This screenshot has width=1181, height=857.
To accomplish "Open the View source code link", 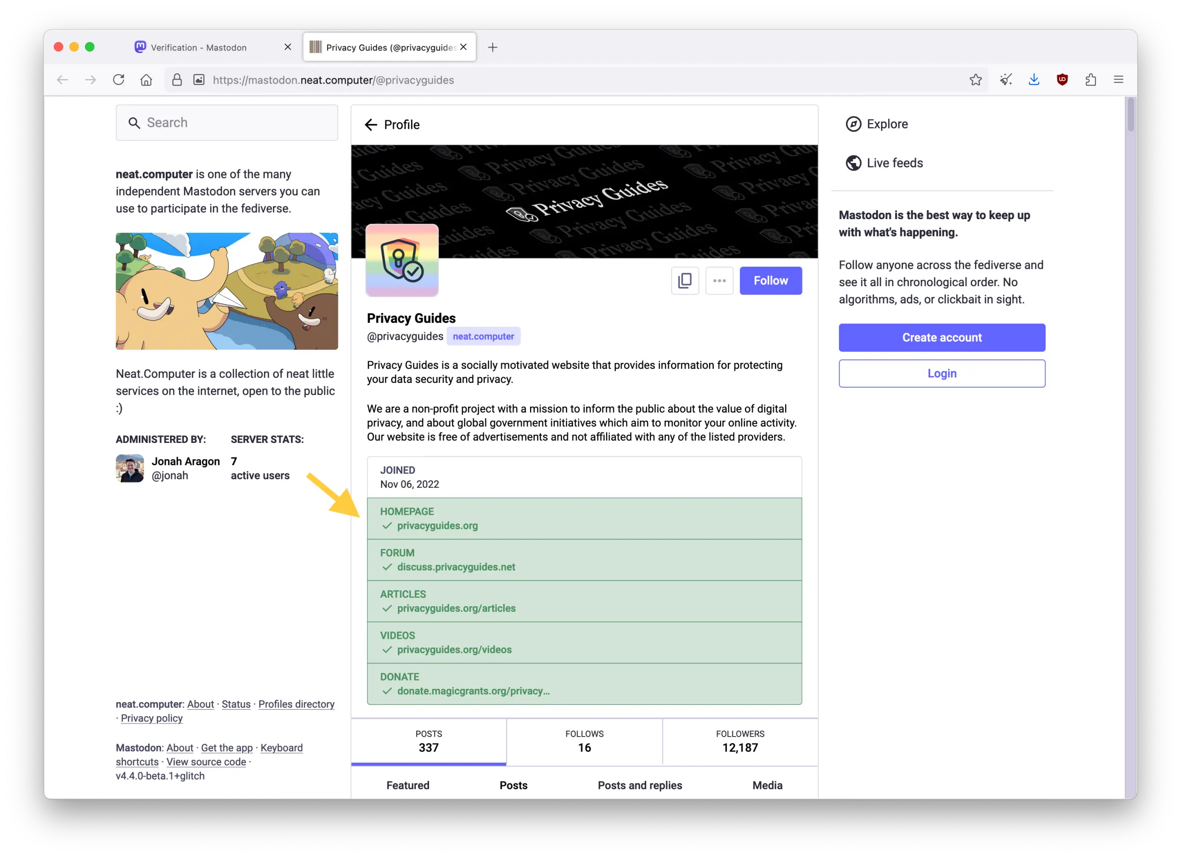I will pos(206,762).
